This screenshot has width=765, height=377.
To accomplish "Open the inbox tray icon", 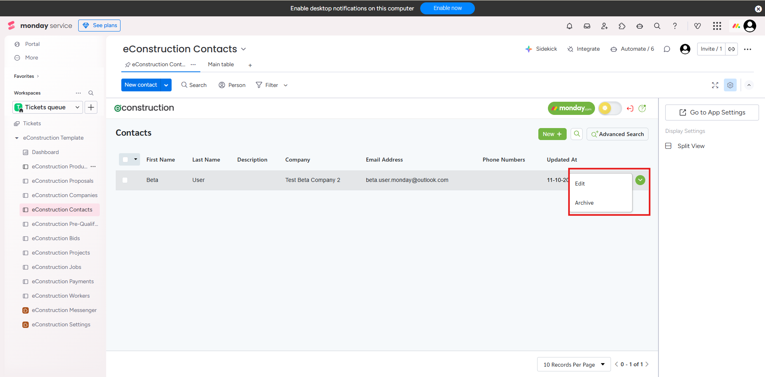I will click(x=587, y=26).
